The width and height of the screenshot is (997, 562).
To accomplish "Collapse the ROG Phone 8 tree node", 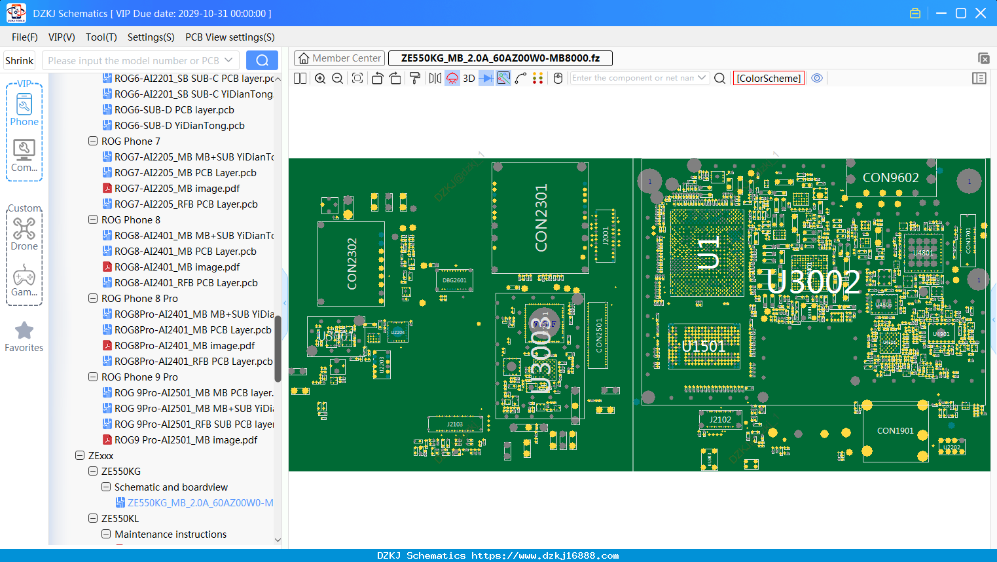I will (93, 219).
